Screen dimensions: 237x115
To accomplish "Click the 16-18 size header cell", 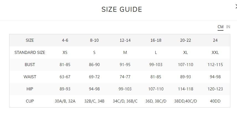I will 156,40.
